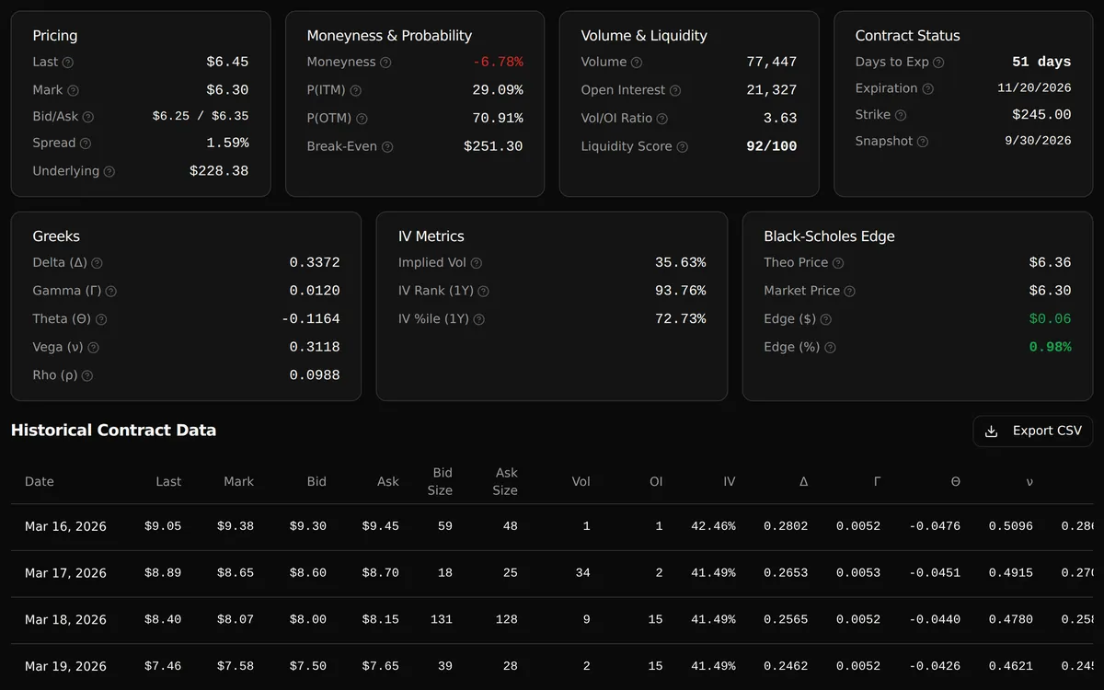Click the Snapshot info icon
The width and height of the screenshot is (1104, 690).
[x=923, y=142]
